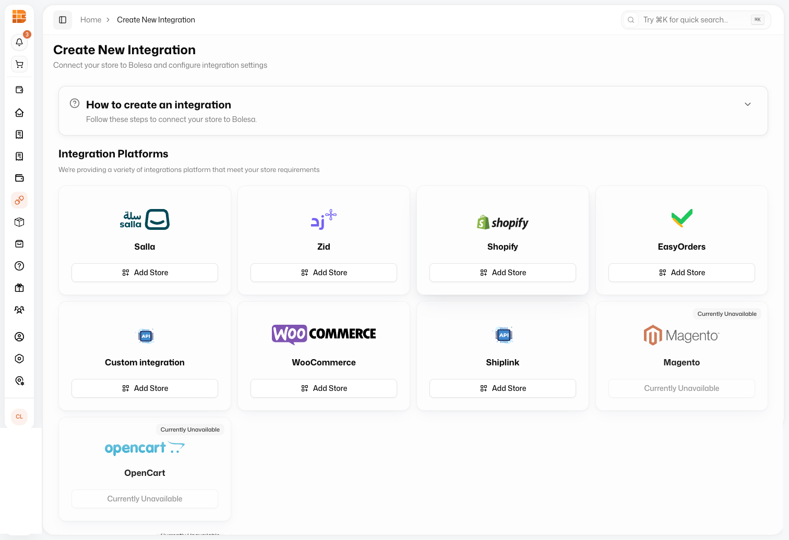
Task: Click 'How to create an integration' heading
Action: [159, 105]
